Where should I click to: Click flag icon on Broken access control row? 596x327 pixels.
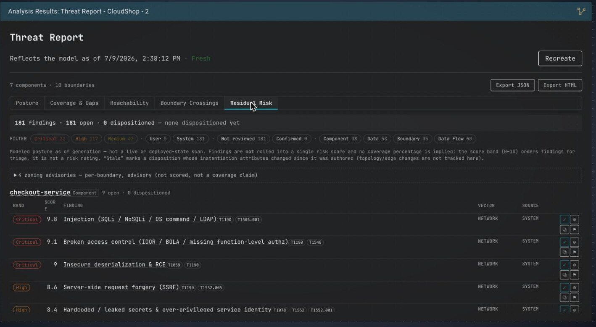574,252
